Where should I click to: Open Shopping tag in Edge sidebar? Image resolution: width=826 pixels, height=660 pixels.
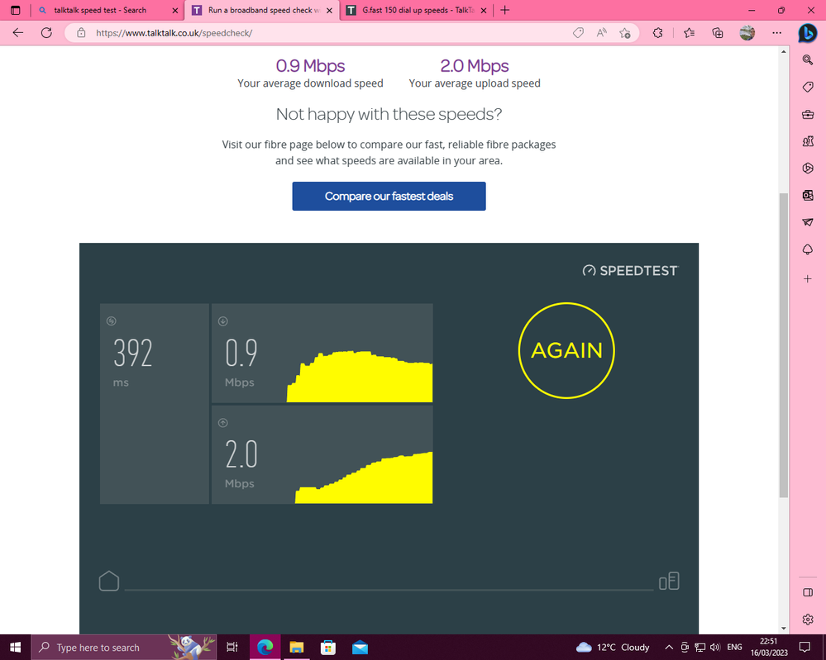(x=808, y=87)
